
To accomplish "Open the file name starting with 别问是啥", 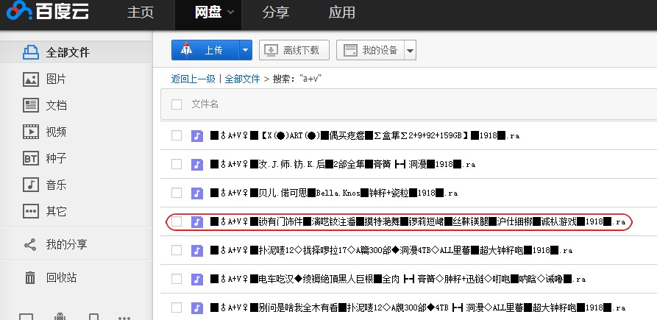I will (x=418, y=307).
